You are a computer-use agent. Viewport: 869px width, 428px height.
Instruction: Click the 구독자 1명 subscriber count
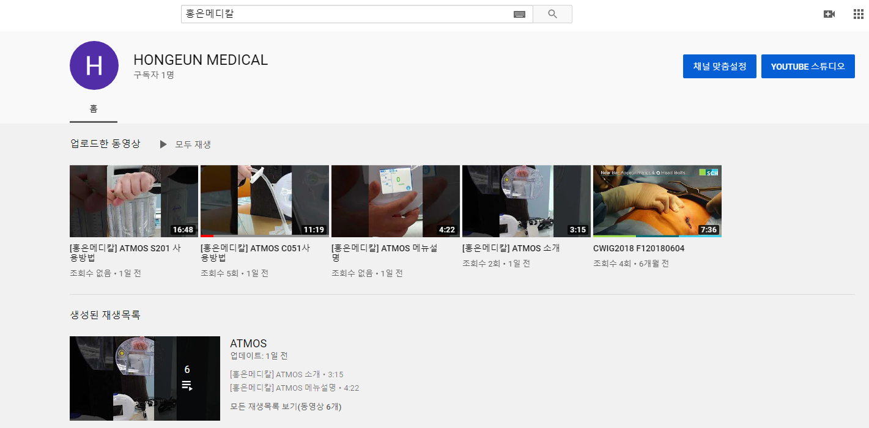[154, 75]
